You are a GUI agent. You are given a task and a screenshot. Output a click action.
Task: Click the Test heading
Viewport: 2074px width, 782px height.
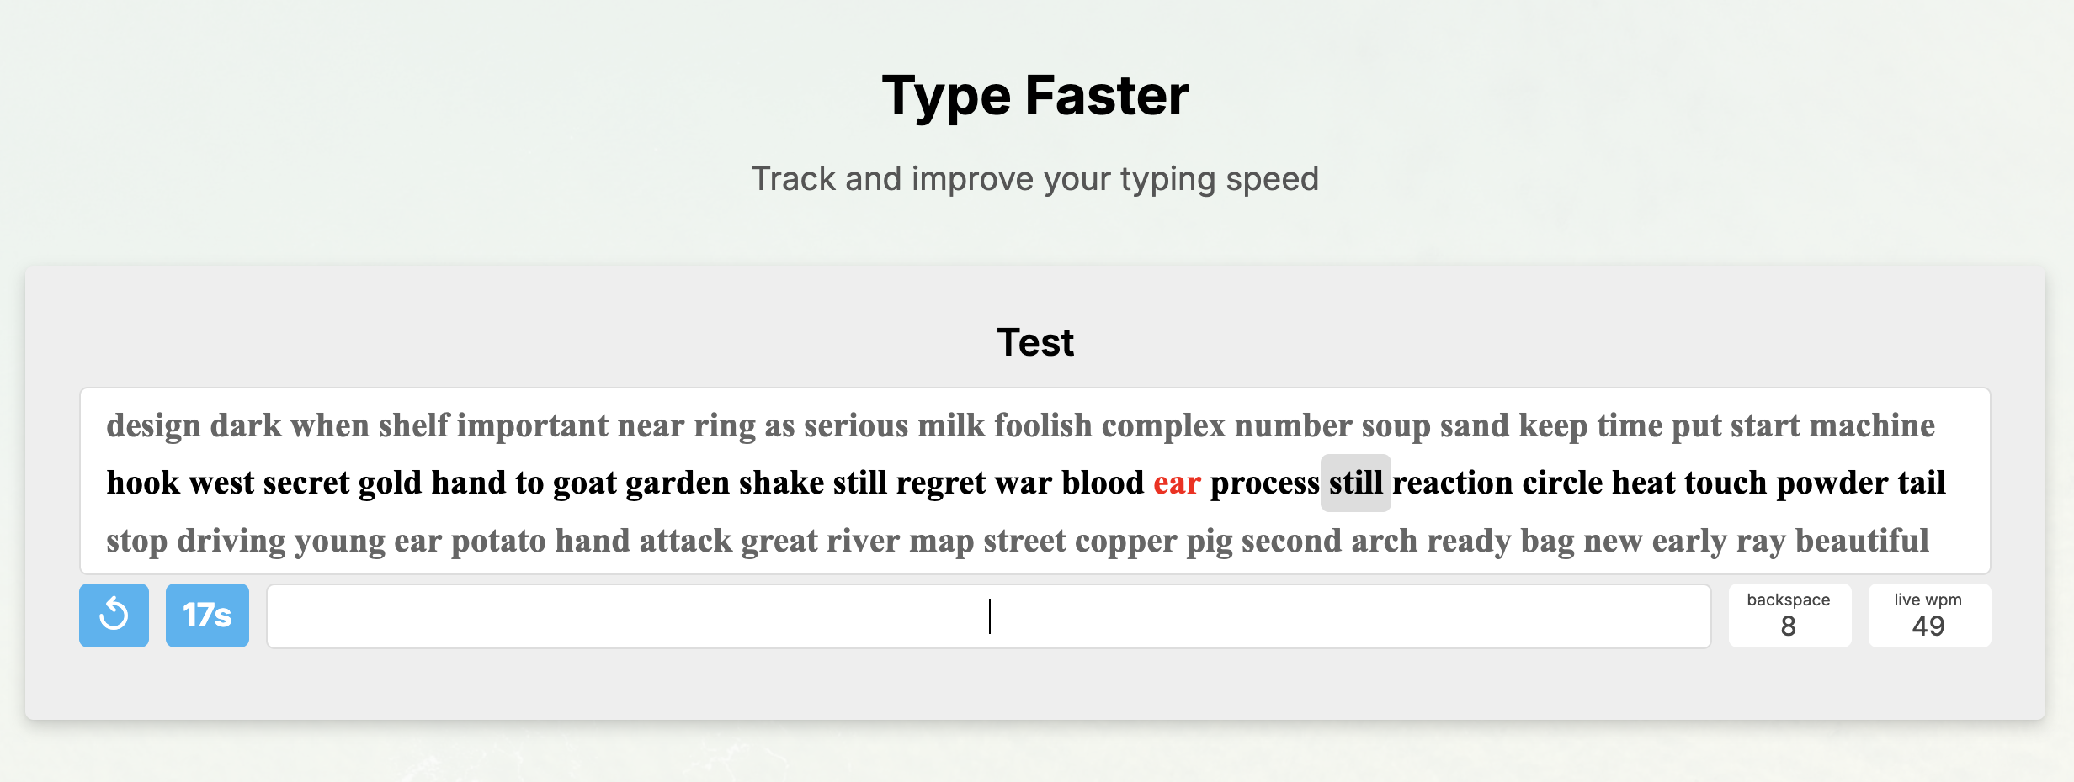click(x=1035, y=341)
